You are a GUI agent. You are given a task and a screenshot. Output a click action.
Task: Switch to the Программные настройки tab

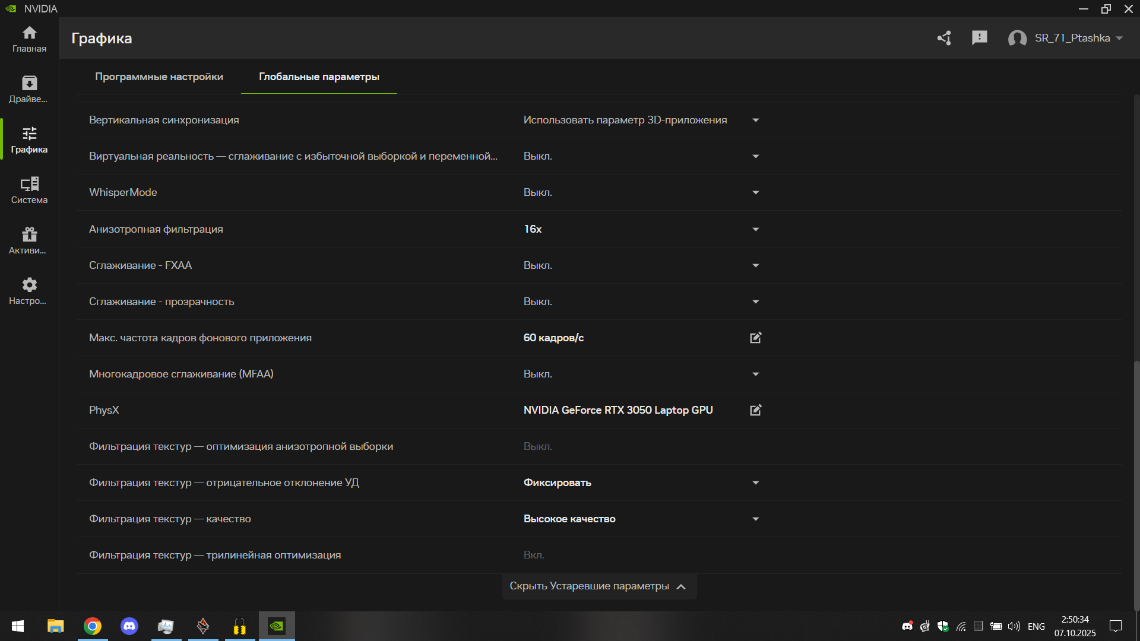[x=159, y=77]
